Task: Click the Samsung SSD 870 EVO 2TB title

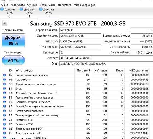Action: (x=78, y=24)
